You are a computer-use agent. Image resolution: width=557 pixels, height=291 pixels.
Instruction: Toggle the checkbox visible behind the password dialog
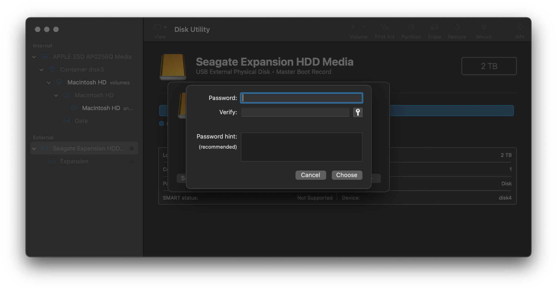tap(161, 123)
